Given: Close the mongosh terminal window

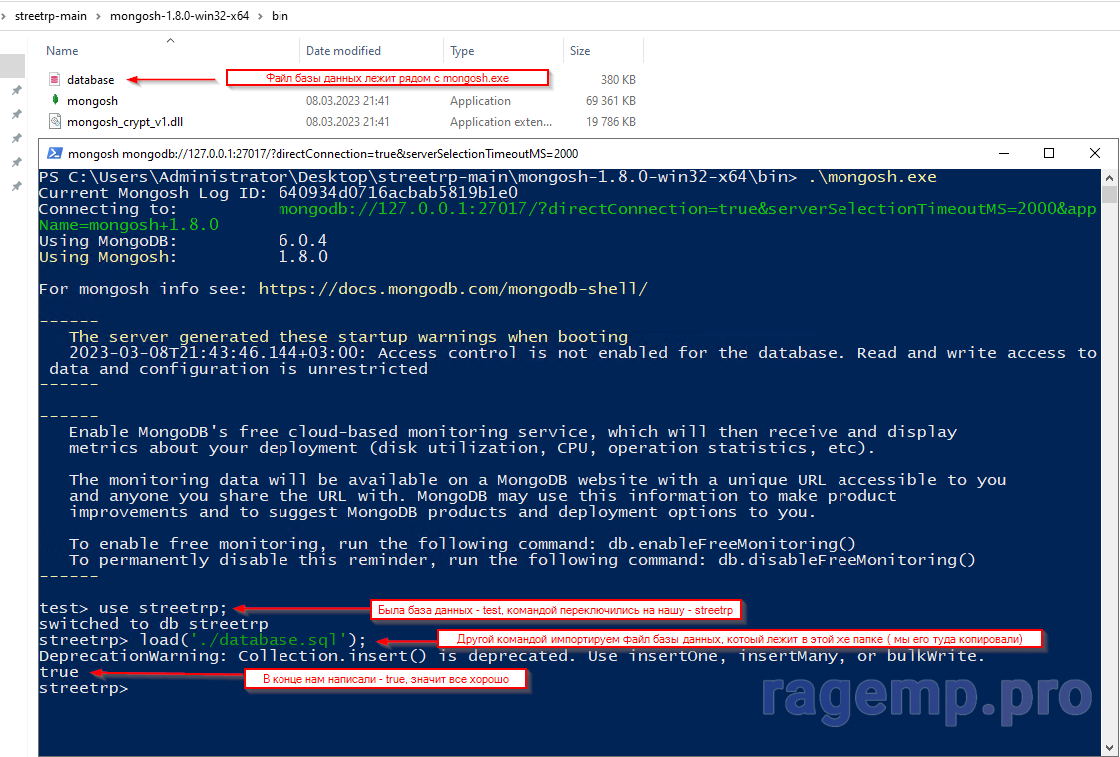Looking at the screenshot, I should click(1094, 153).
